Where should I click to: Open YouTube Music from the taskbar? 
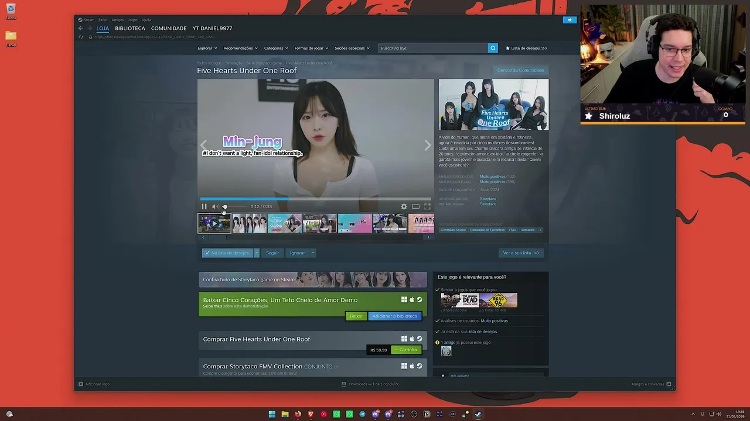click(x=323, y=414)
